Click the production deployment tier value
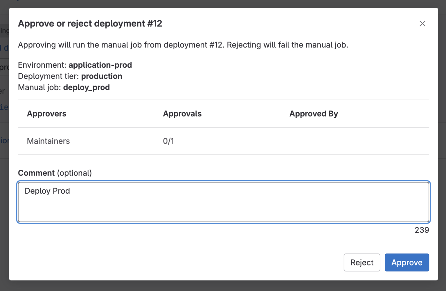The width and height of the screenshot is (446, 291). 101,76
